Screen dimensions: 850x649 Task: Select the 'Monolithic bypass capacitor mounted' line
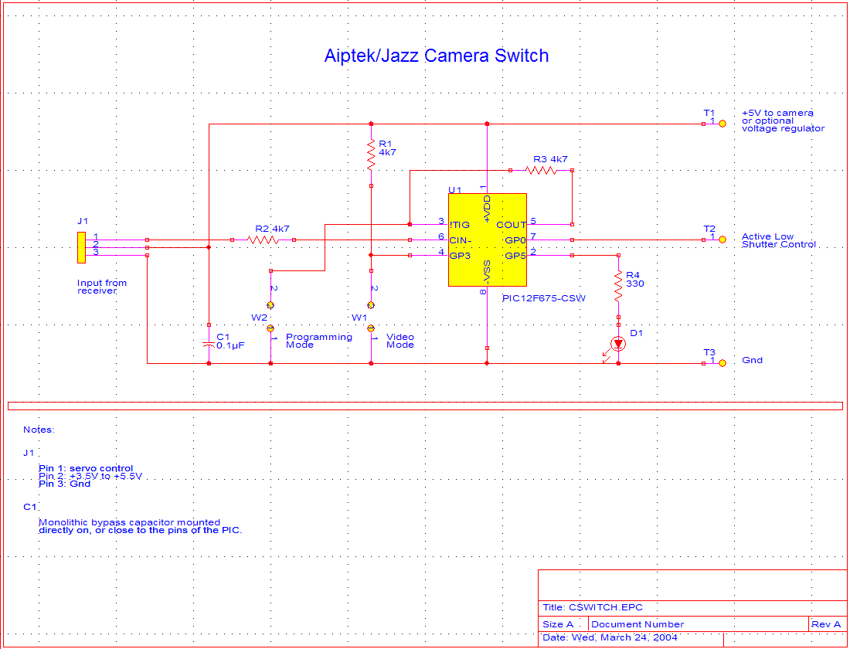tap(130, 522)
